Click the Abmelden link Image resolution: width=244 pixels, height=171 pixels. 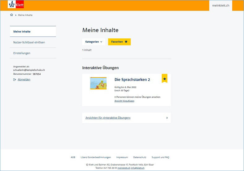[24, 80]
